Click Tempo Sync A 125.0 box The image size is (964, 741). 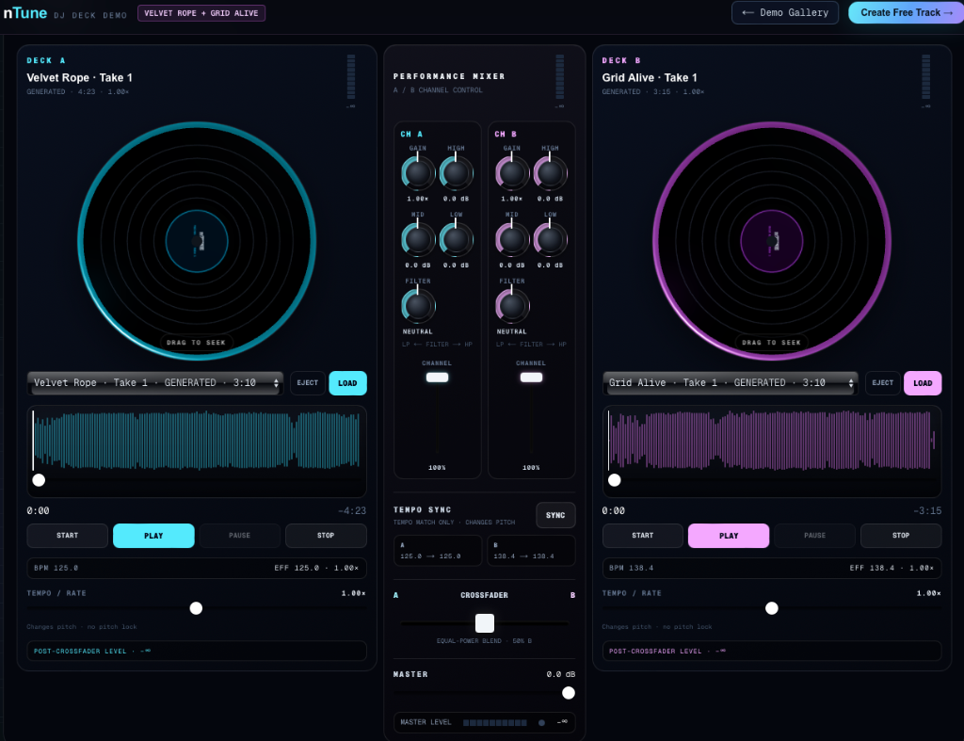438,551
